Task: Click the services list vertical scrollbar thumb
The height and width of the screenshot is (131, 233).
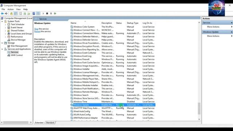Action: coord(199,108)
